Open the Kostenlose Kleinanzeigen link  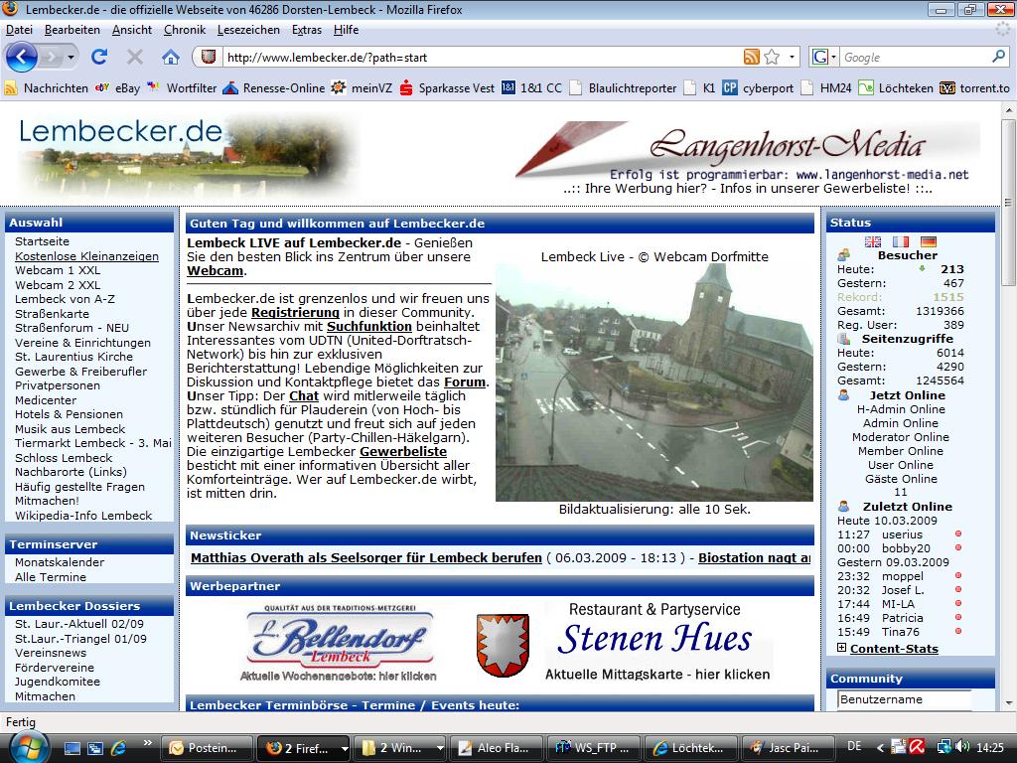click(x=87, y=256)
